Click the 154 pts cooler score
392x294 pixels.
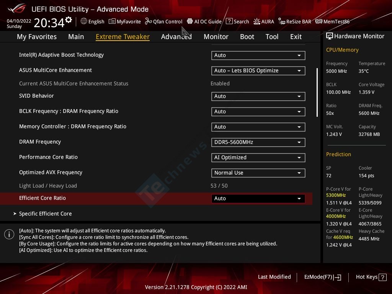pos(366,176)
